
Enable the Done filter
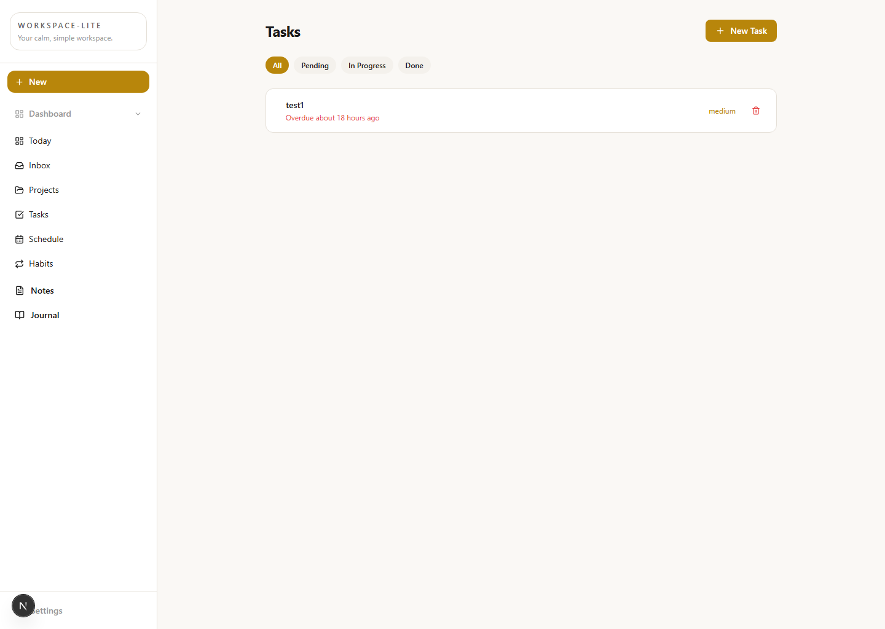pyautogui.click(x=414, y=65)
